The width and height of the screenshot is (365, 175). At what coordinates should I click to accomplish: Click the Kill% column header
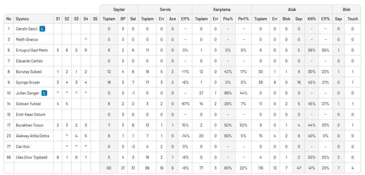(312, 19)
